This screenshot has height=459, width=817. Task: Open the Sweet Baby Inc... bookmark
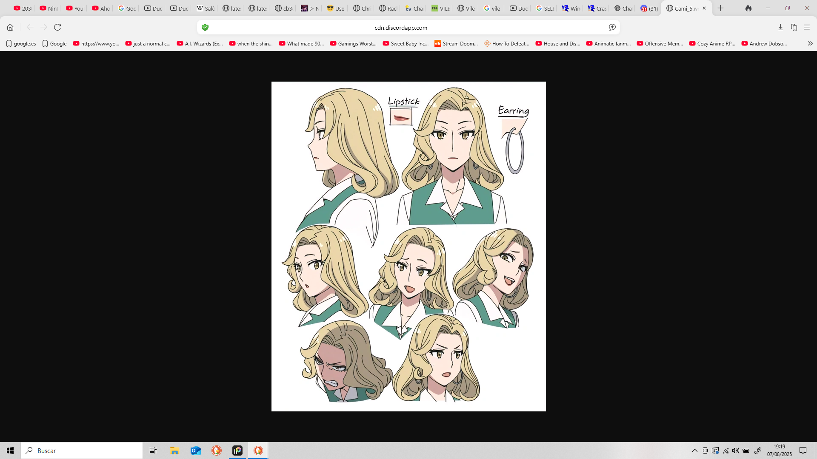(x=406, y=43)
